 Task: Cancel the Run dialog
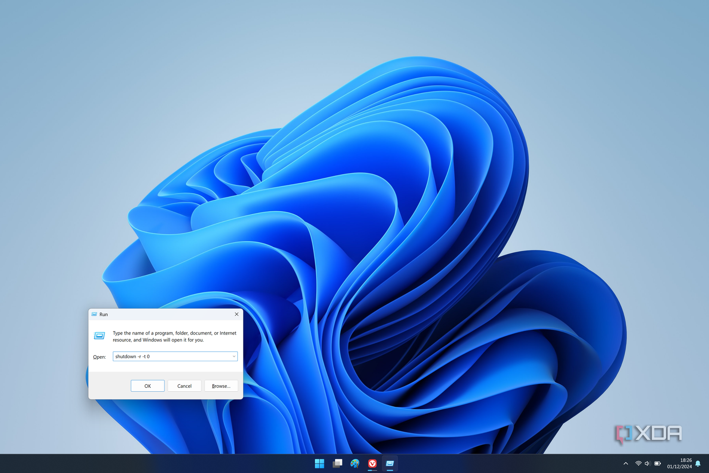[184, 386]
